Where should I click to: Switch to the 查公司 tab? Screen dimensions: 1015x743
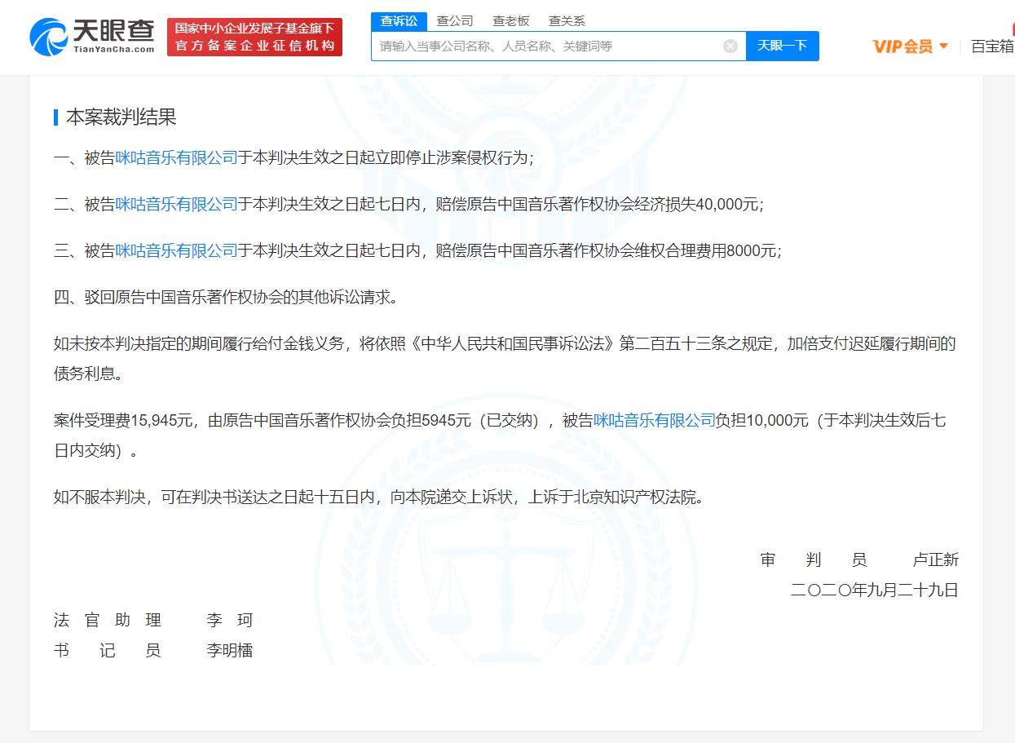point(455,21)
